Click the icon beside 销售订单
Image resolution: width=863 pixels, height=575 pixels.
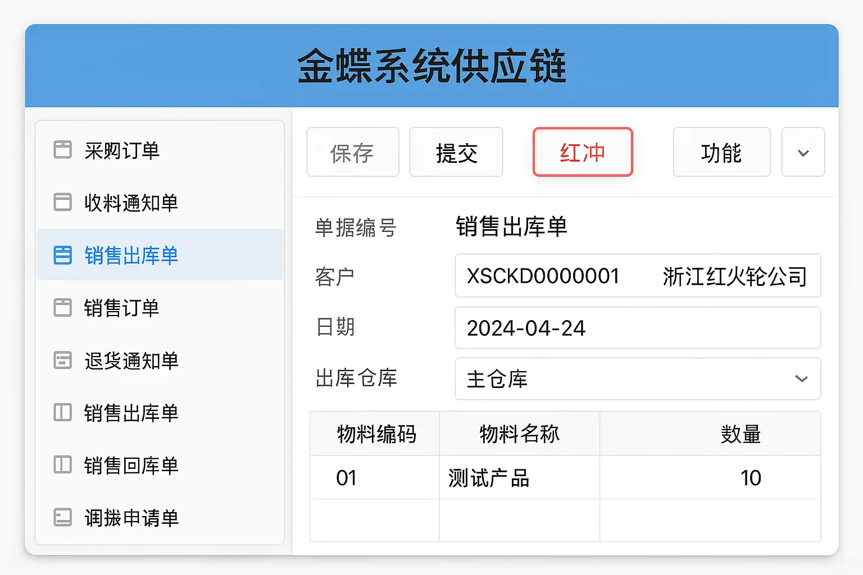[62, 308]
